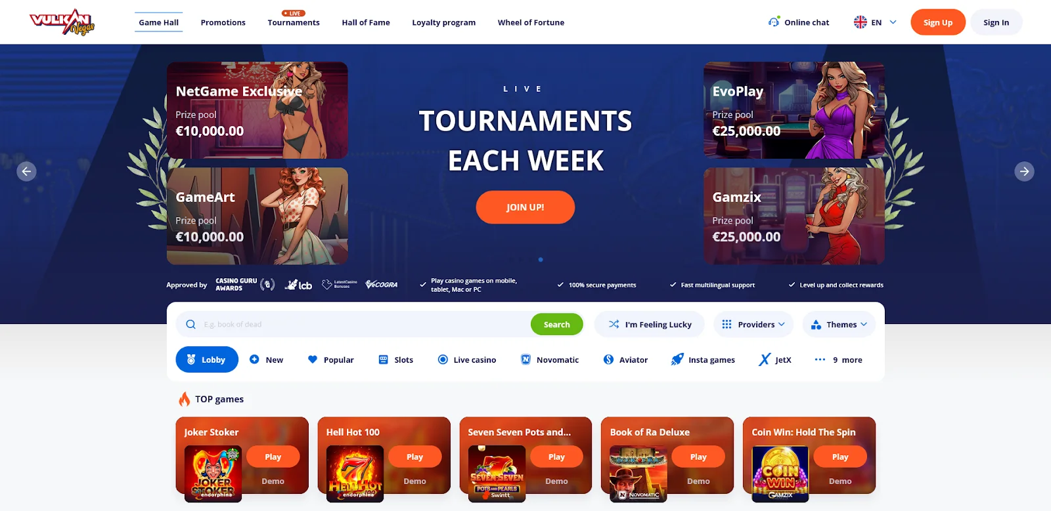Select the Popular games filter

331,359
